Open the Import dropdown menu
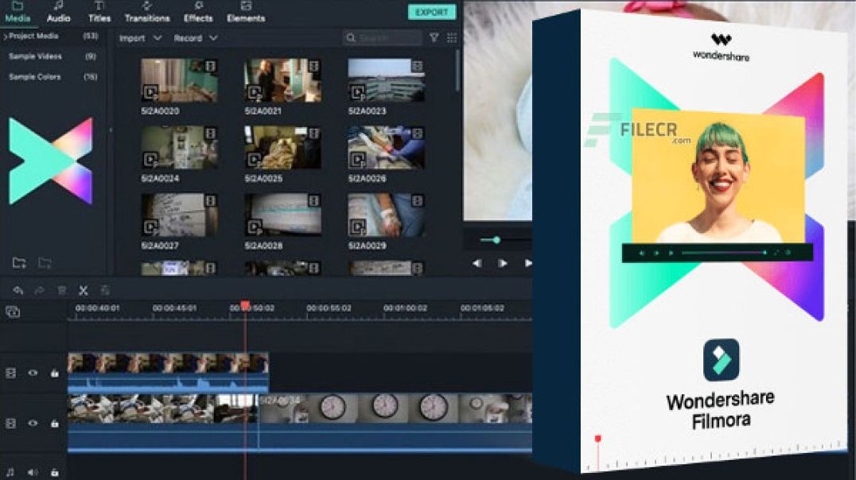The height and width of the screenshot is (480, 856). tap(140, 38)
